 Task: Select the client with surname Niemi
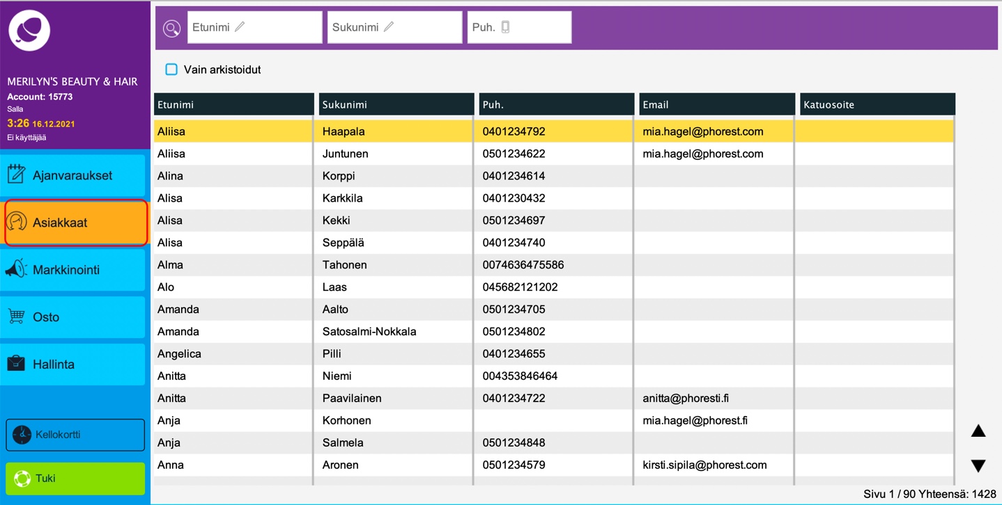(554, 376)
